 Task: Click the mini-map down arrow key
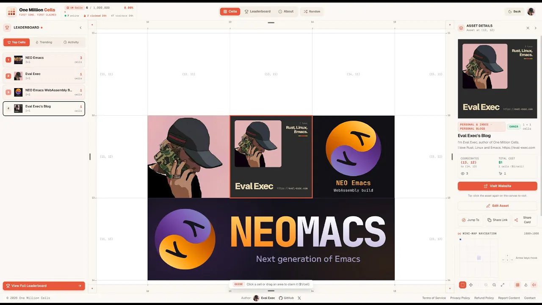(x=507, y=260)
